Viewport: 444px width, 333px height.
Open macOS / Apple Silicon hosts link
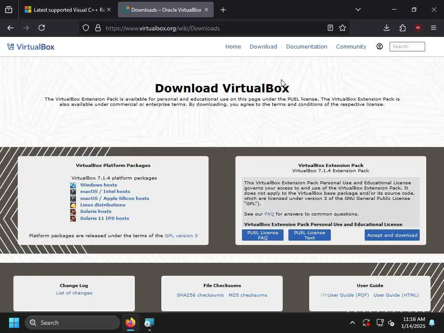[114, 198]
